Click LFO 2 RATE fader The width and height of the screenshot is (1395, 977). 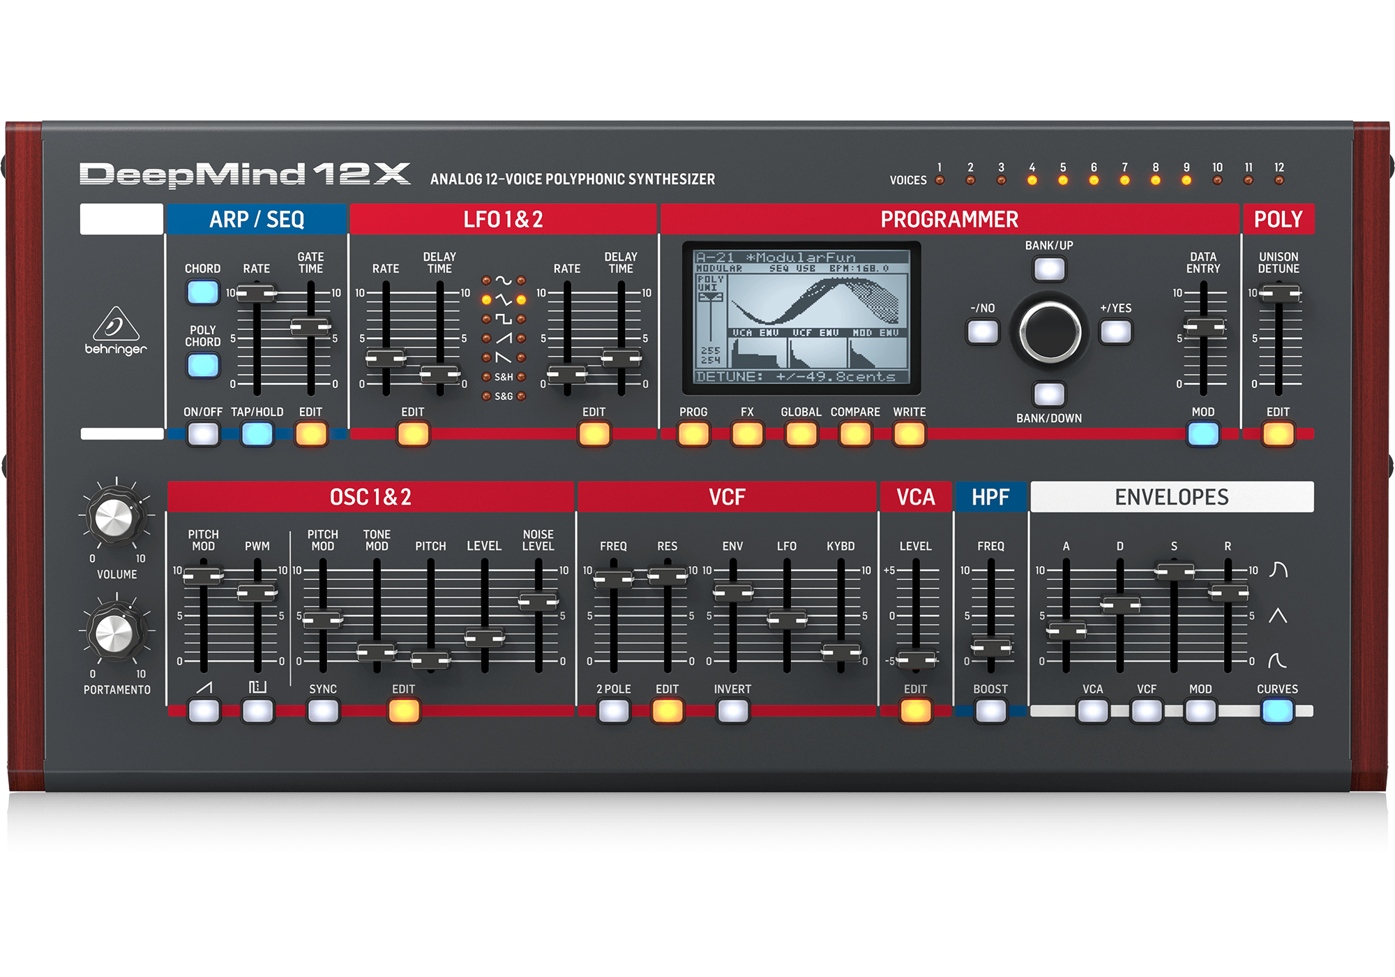(567, 374)
